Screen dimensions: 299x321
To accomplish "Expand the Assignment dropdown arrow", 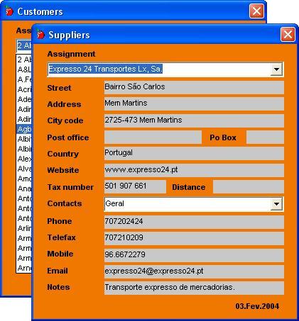I will coord(276,69).
